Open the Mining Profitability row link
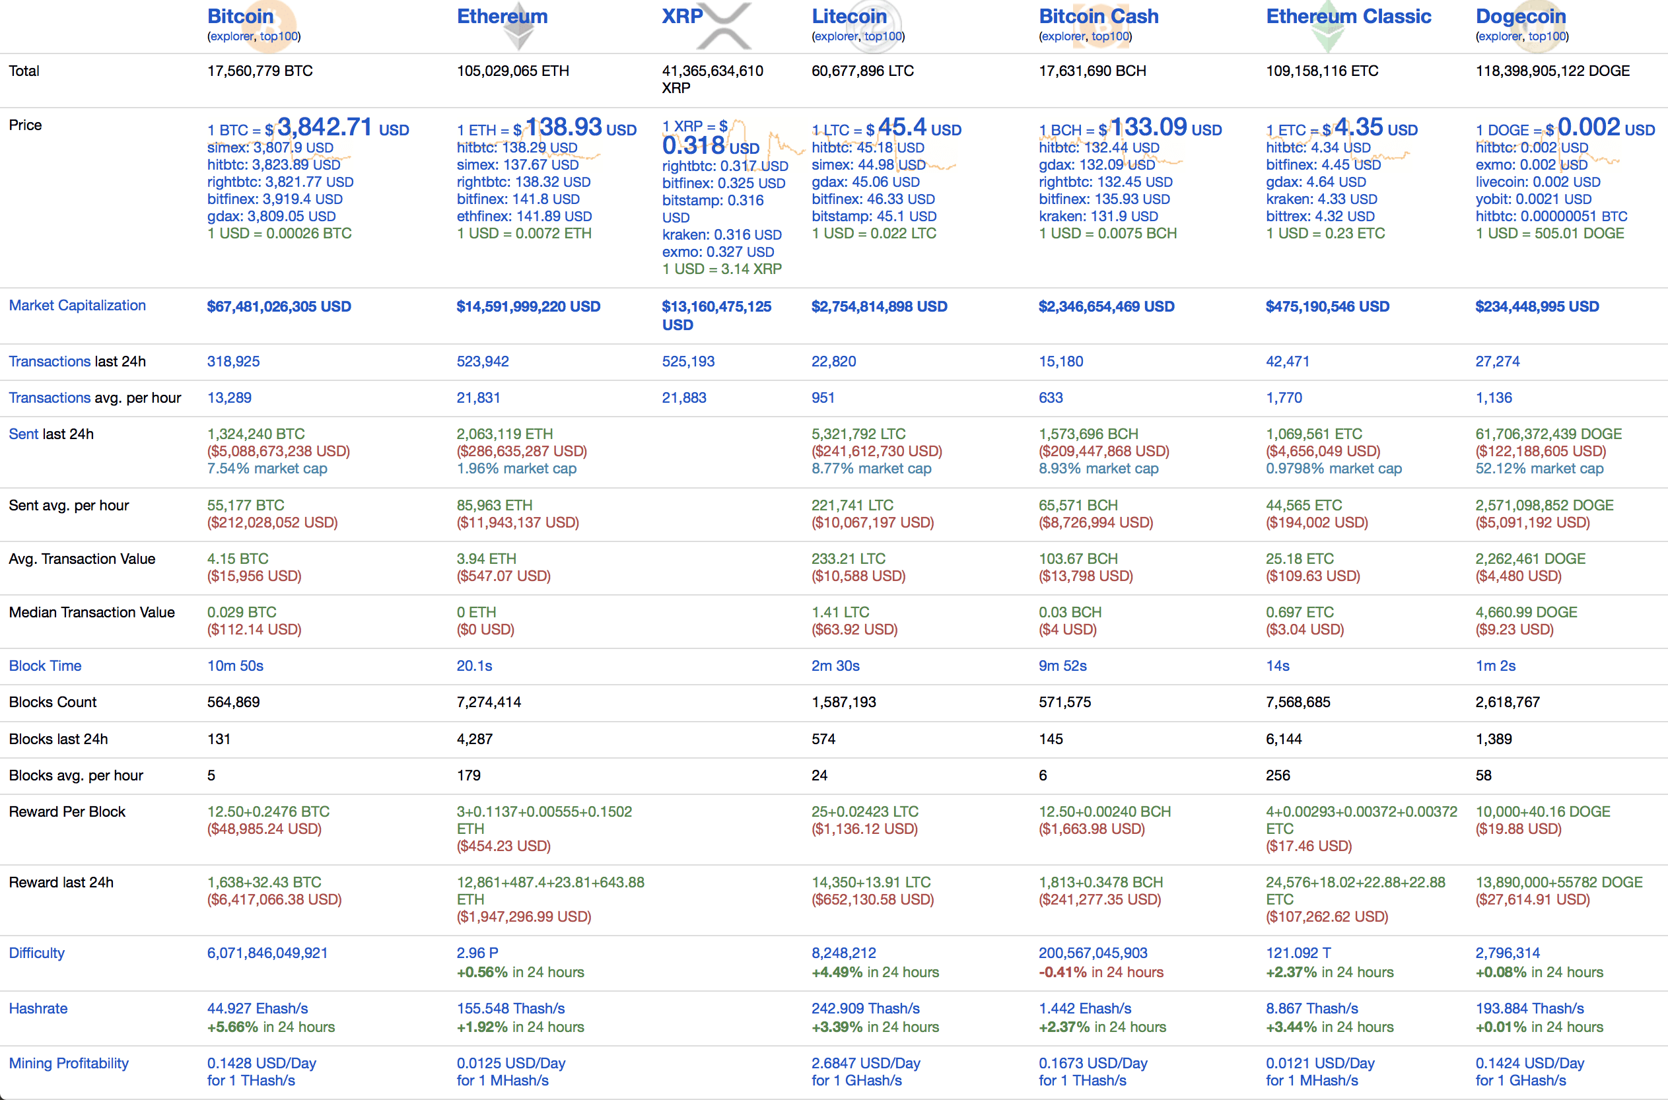The image size is (1668, 1100). coord(69,1064)
